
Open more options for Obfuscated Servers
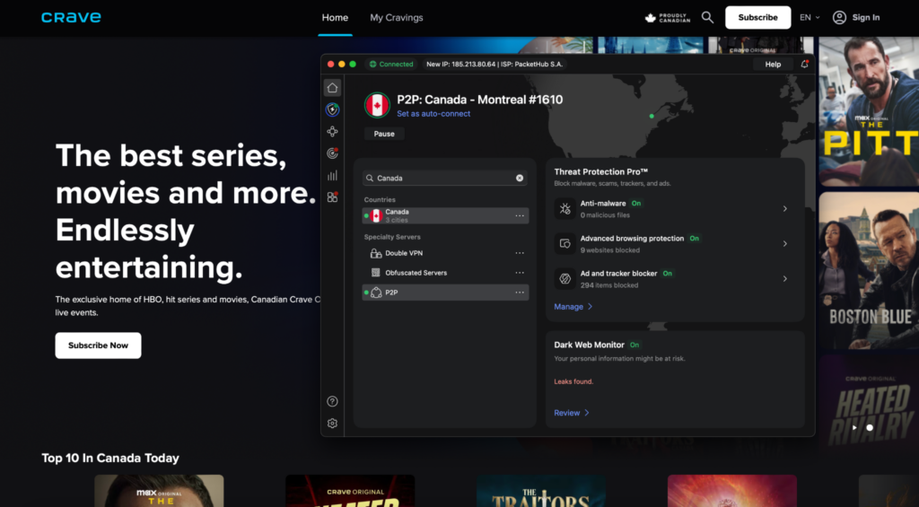tap(520, 273)
